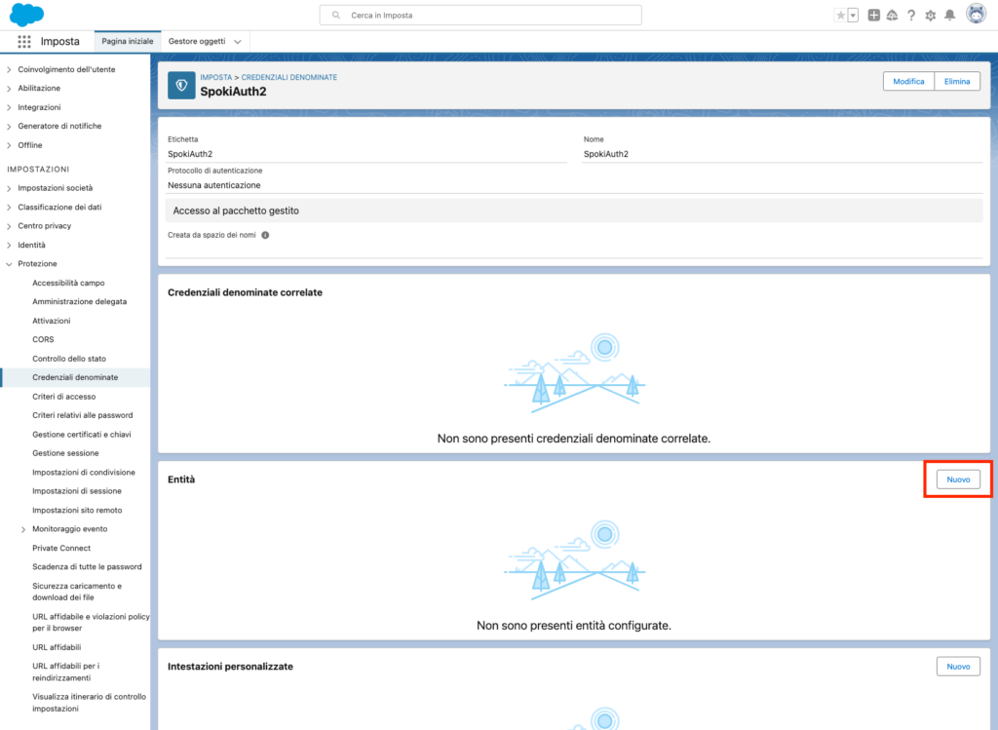Open the help question mark icon
This screenshot has width=998, height=730.
(x=911, y=16)
